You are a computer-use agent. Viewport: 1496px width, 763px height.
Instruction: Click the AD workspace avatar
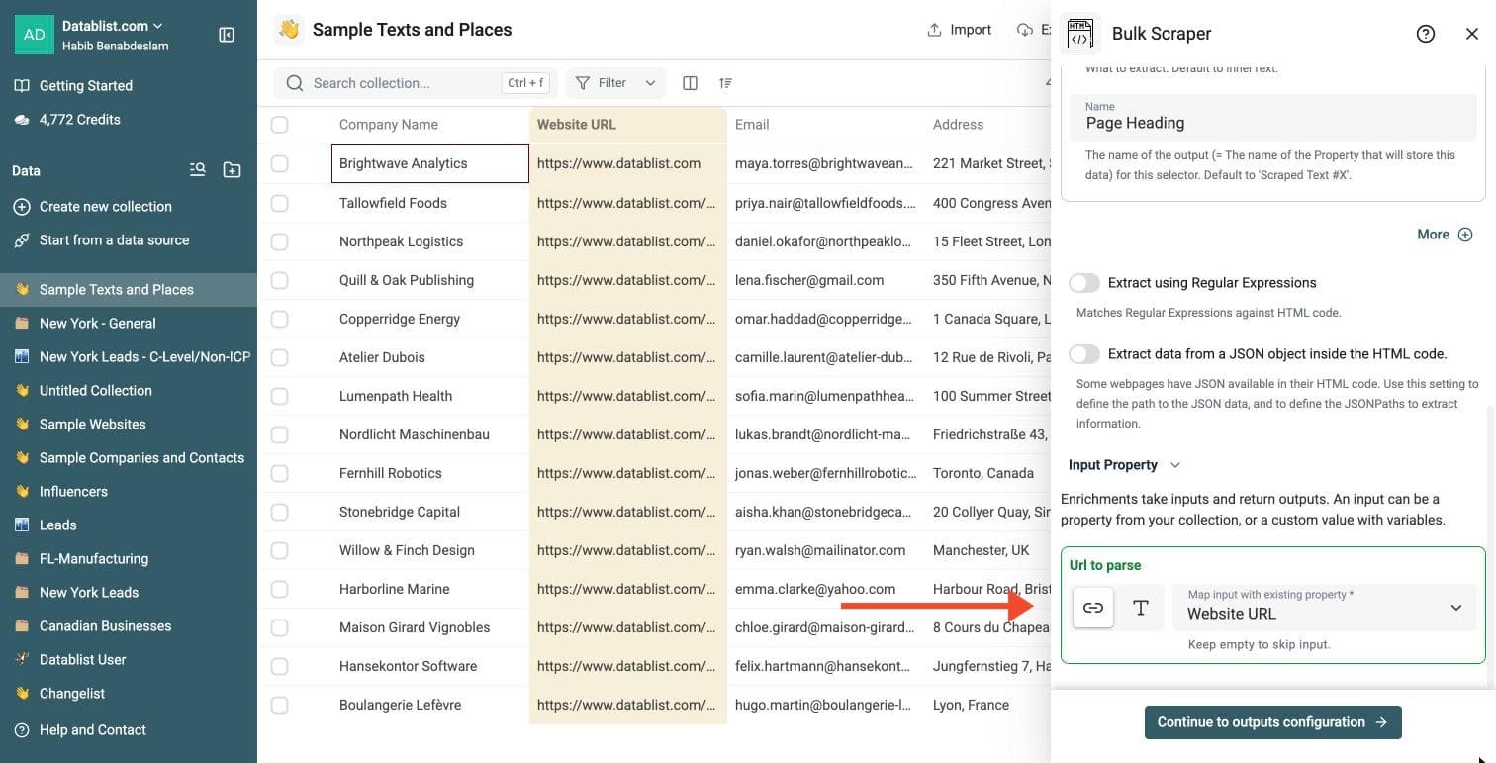pos(35,35)
